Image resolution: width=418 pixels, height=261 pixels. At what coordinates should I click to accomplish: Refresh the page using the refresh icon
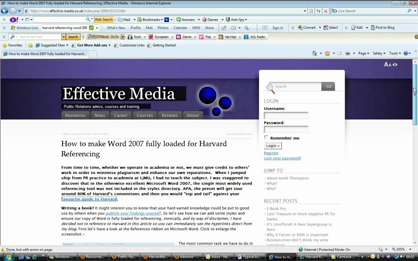[x=318, y=11]
